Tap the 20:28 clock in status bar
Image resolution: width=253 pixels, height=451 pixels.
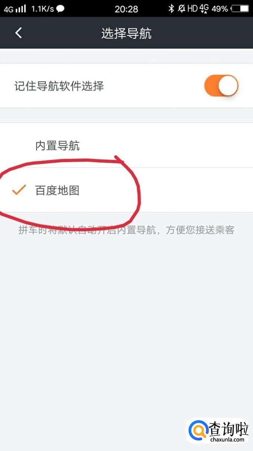point(126,9)
